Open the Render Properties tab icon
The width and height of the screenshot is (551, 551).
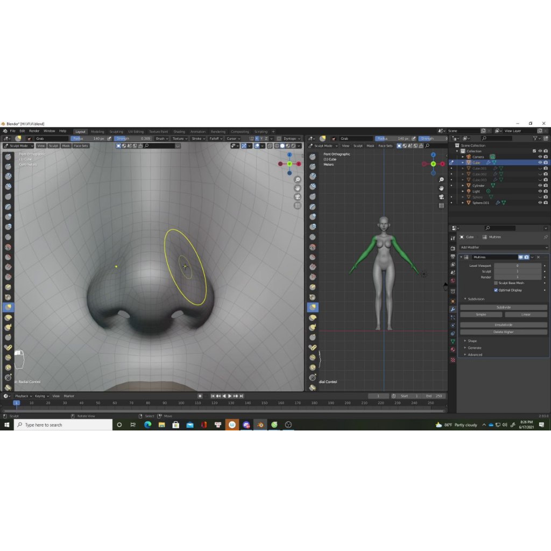click(x=453, y=248)
